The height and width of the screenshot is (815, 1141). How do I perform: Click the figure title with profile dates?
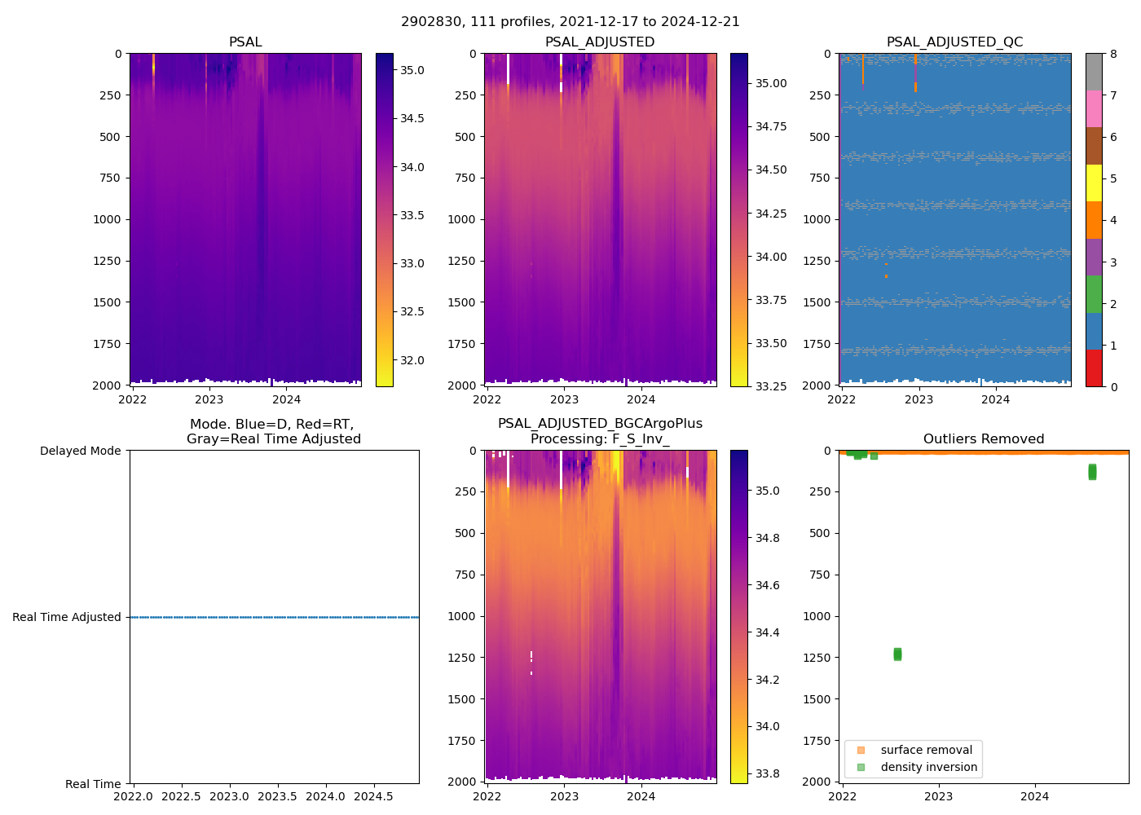570,22
